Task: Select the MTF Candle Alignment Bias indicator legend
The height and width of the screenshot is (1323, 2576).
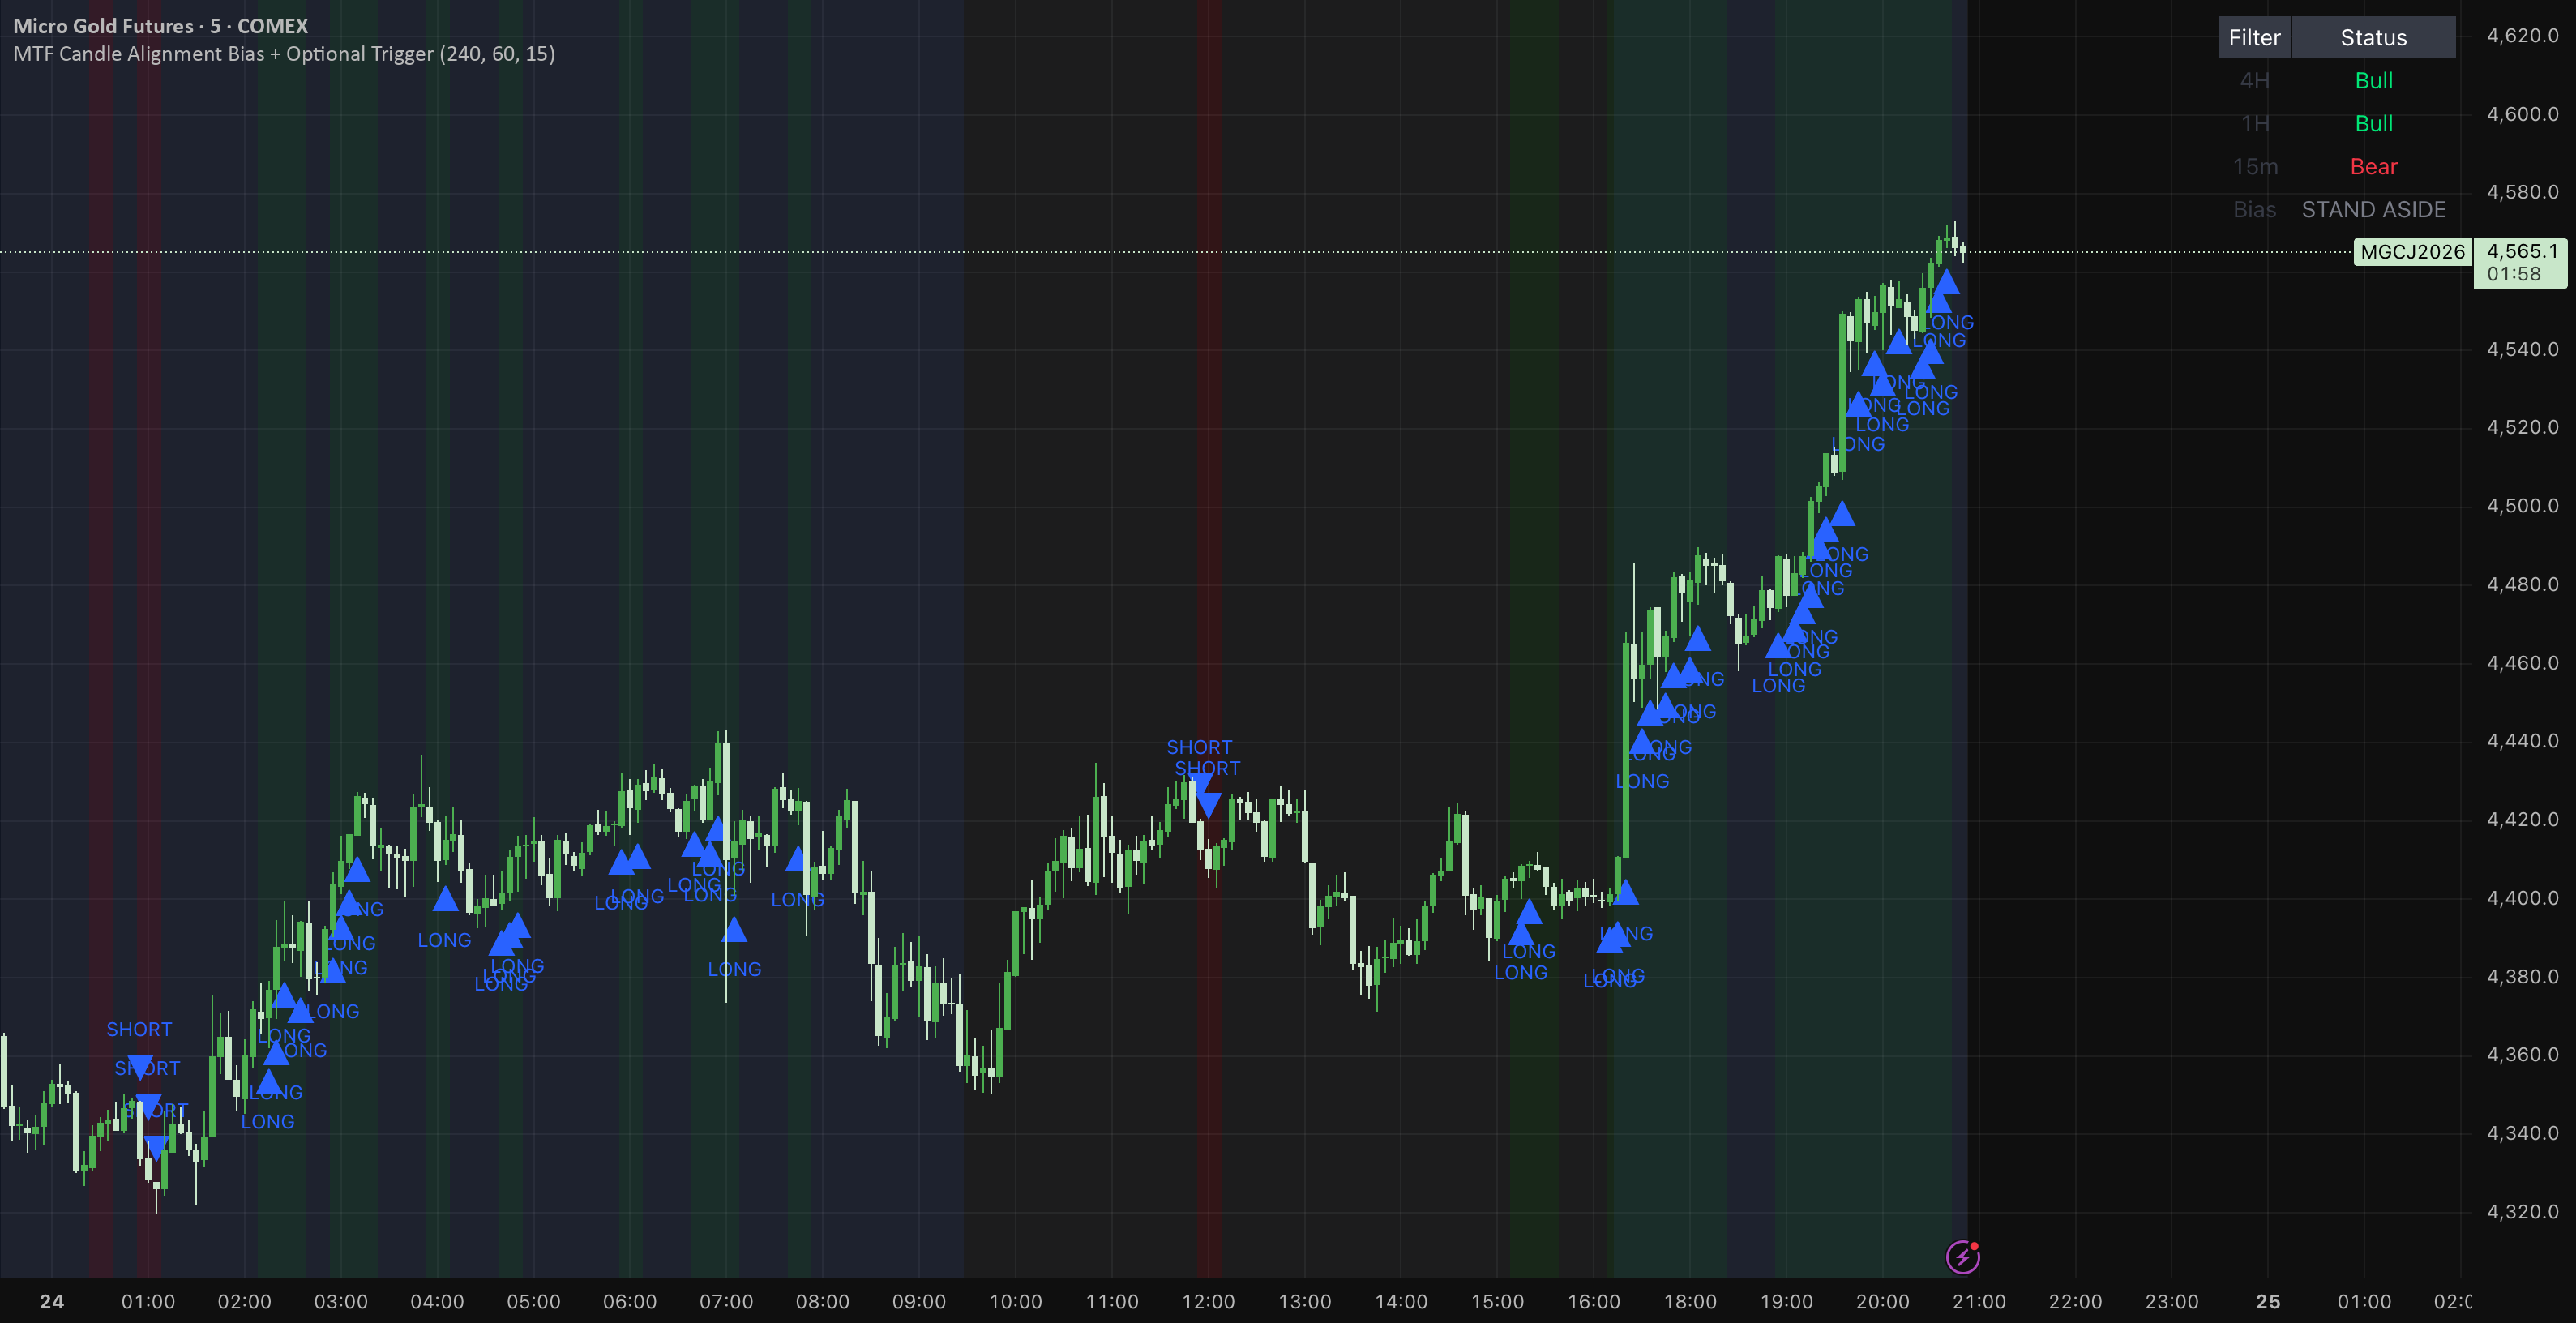Action: 284,54
